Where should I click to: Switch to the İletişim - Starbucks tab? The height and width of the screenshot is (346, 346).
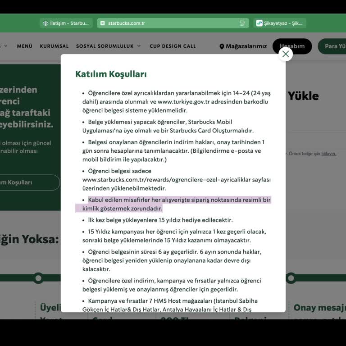(66, 23)
